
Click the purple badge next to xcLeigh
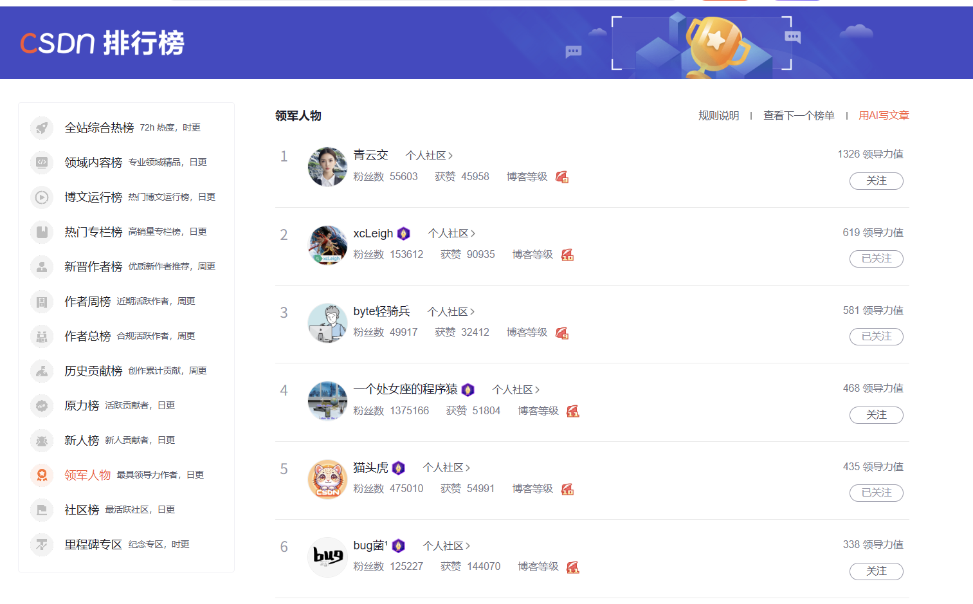coord(403,233)
